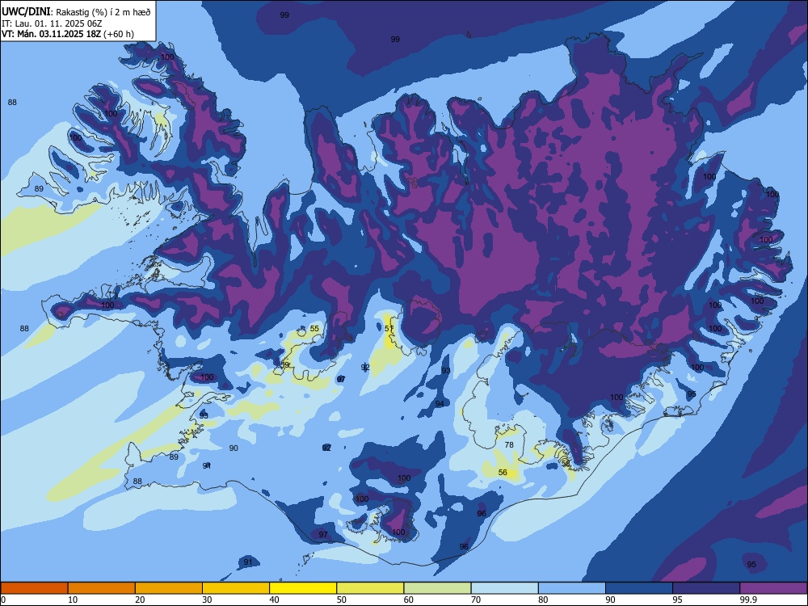Click the legend tick label 10
Image resolution: width=808 pixels, height=606 pixels.
pyautogui.click(x=73, y=600)
